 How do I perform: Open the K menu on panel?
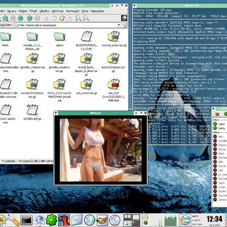(x=3, y=220)
